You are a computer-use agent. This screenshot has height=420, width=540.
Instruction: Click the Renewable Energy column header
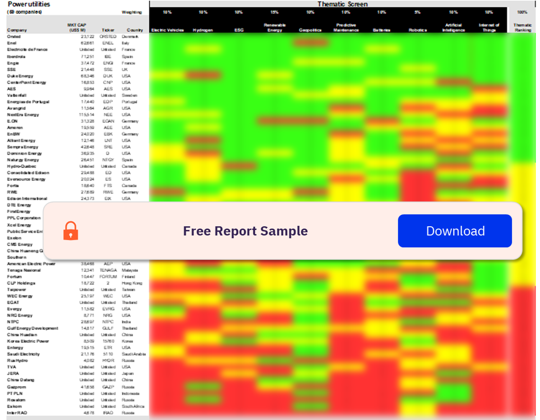pos(275,28)
